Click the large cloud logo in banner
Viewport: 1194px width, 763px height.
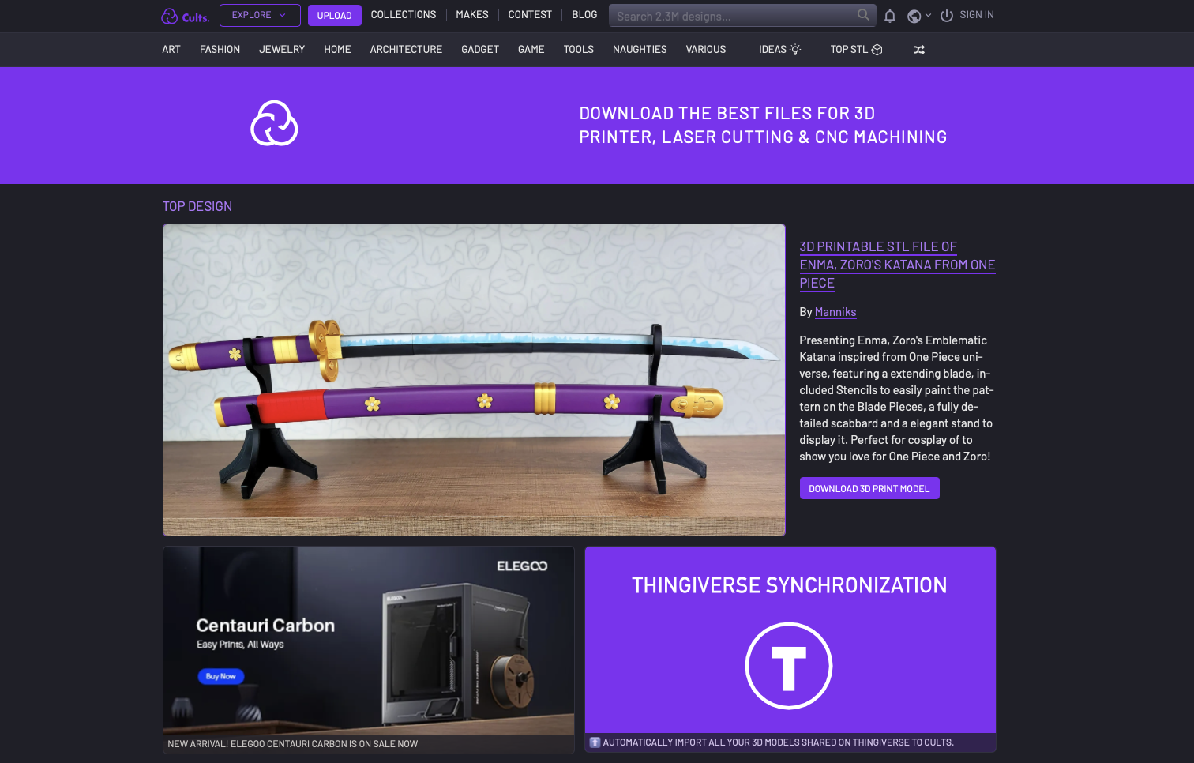274,123
